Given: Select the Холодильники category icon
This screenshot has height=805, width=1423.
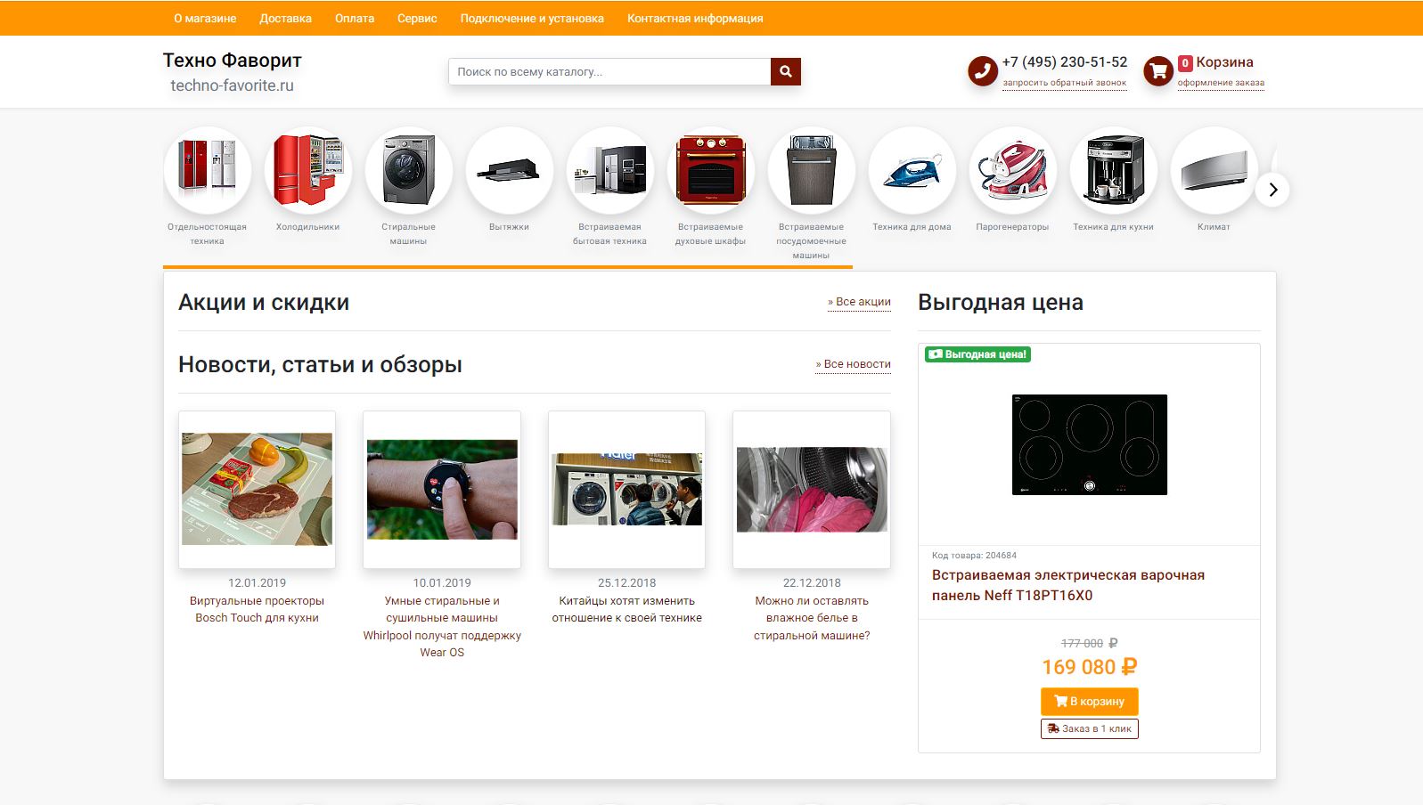Looking at the screenshot, I should click(307, 170).
